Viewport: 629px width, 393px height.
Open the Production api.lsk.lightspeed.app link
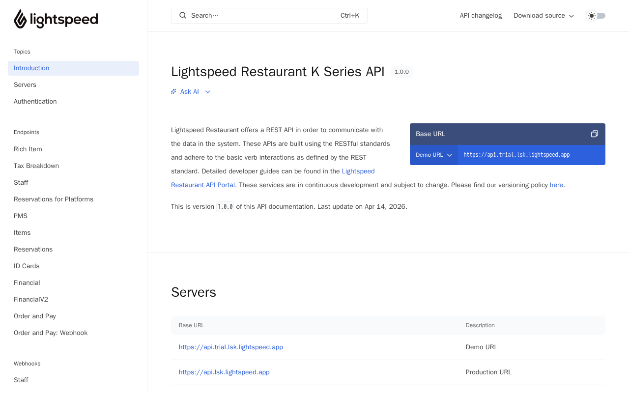click(224, 372)
